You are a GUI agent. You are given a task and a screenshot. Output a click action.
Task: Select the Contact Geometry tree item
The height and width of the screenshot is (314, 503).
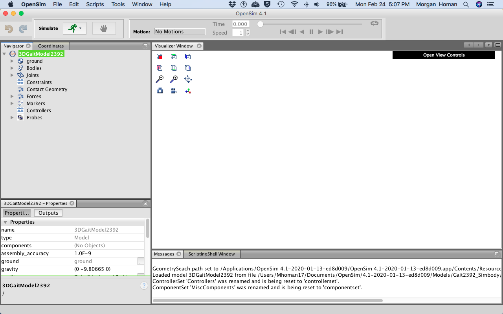pos(47,89)
